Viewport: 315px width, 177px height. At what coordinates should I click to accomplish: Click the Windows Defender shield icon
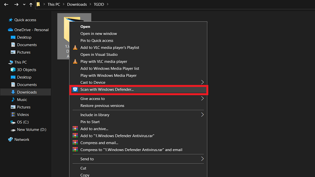click(x=75, y=90)
